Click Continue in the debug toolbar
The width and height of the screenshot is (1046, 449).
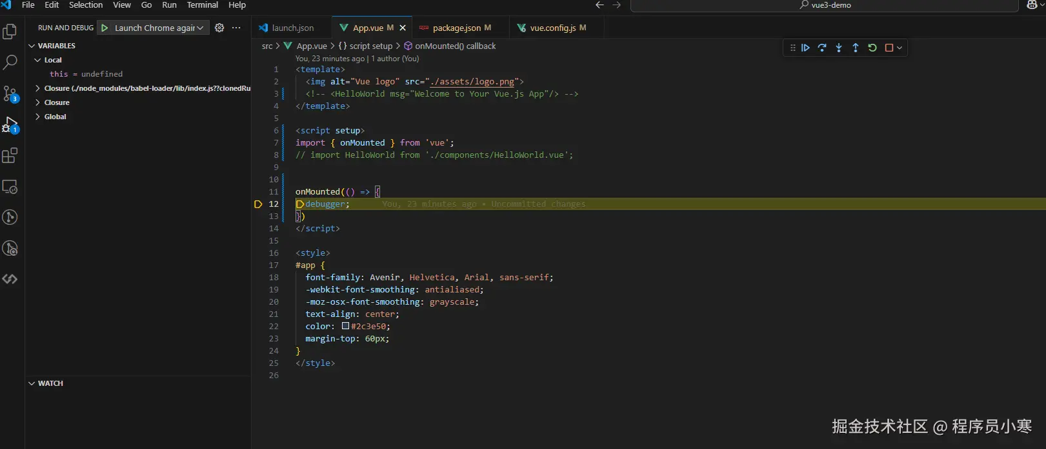point(805,48)
